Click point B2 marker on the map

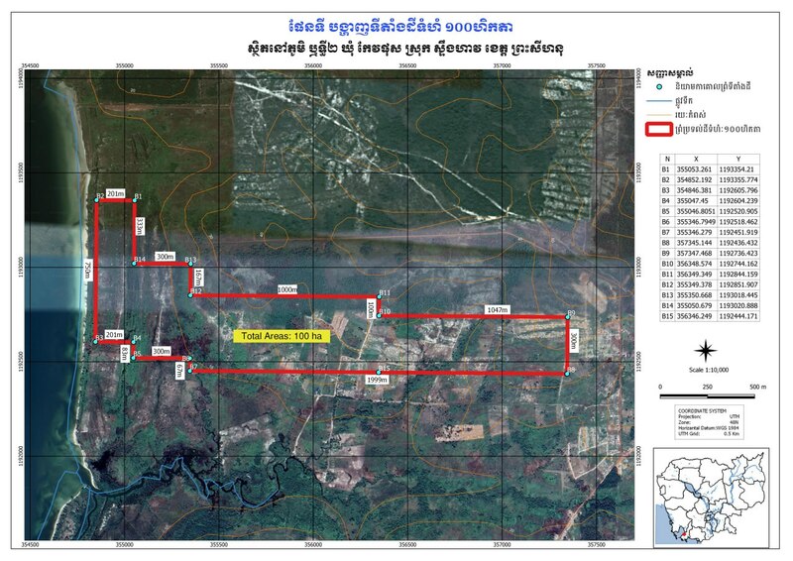[x=96, y=201]
